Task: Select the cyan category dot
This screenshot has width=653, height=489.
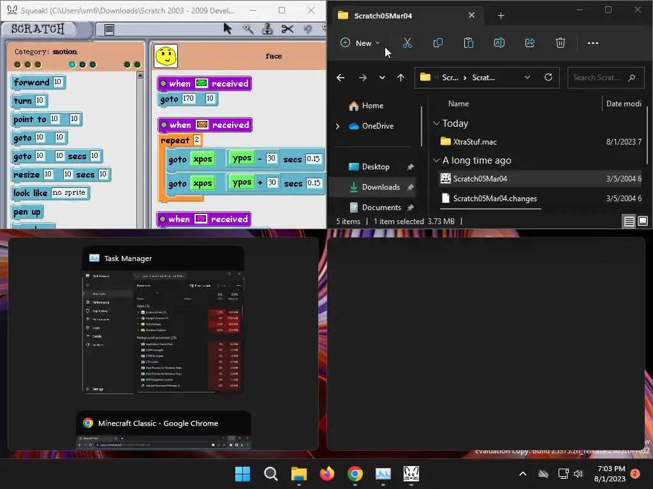Action: pos(72,64)
